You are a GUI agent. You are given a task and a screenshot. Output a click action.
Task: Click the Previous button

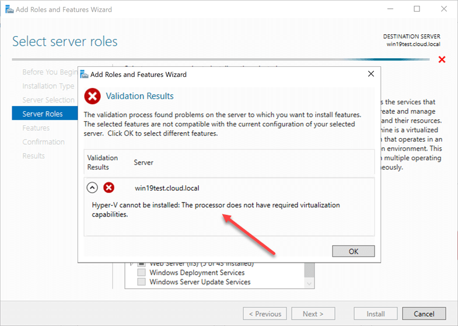(x=265, y=314)
